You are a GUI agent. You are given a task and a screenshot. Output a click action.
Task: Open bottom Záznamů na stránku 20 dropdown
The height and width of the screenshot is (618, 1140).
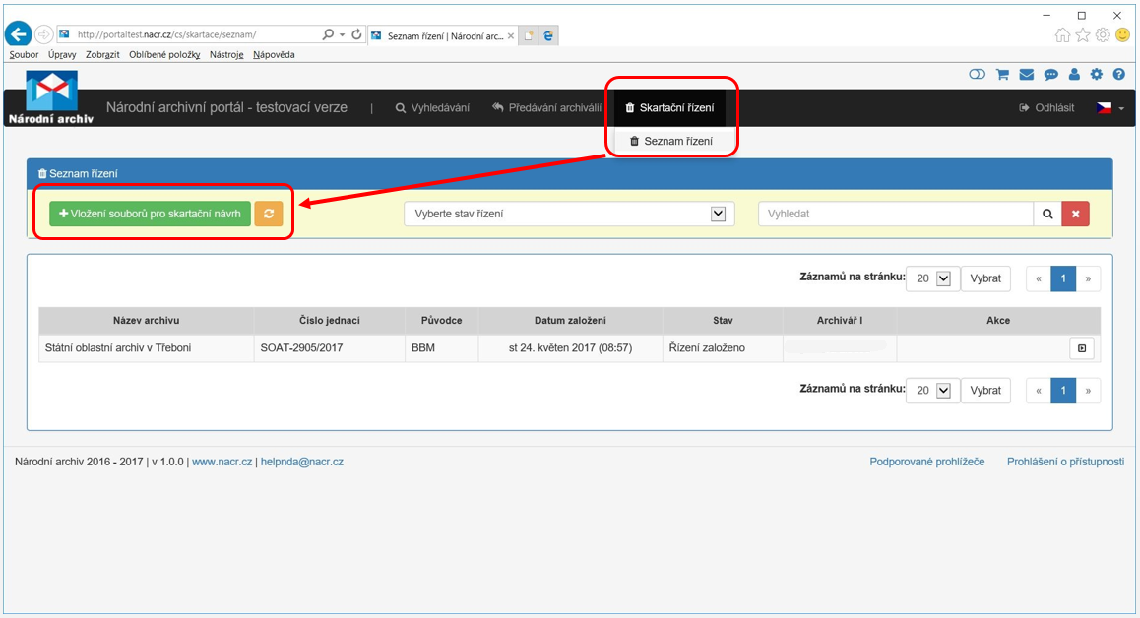click(x=933, y=391)
